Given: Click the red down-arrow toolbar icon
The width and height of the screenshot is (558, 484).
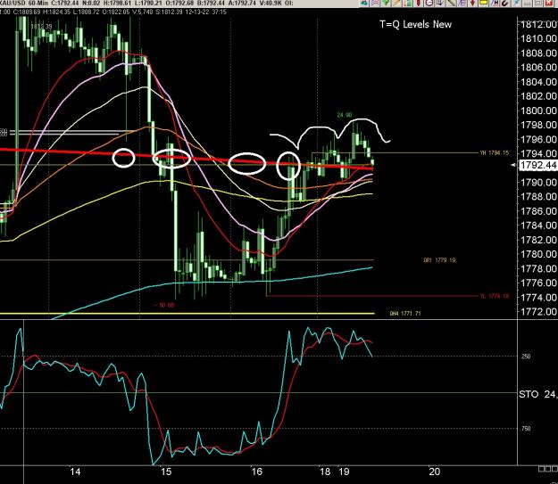Looking at the screenshot, I should (x=472, y=3).
